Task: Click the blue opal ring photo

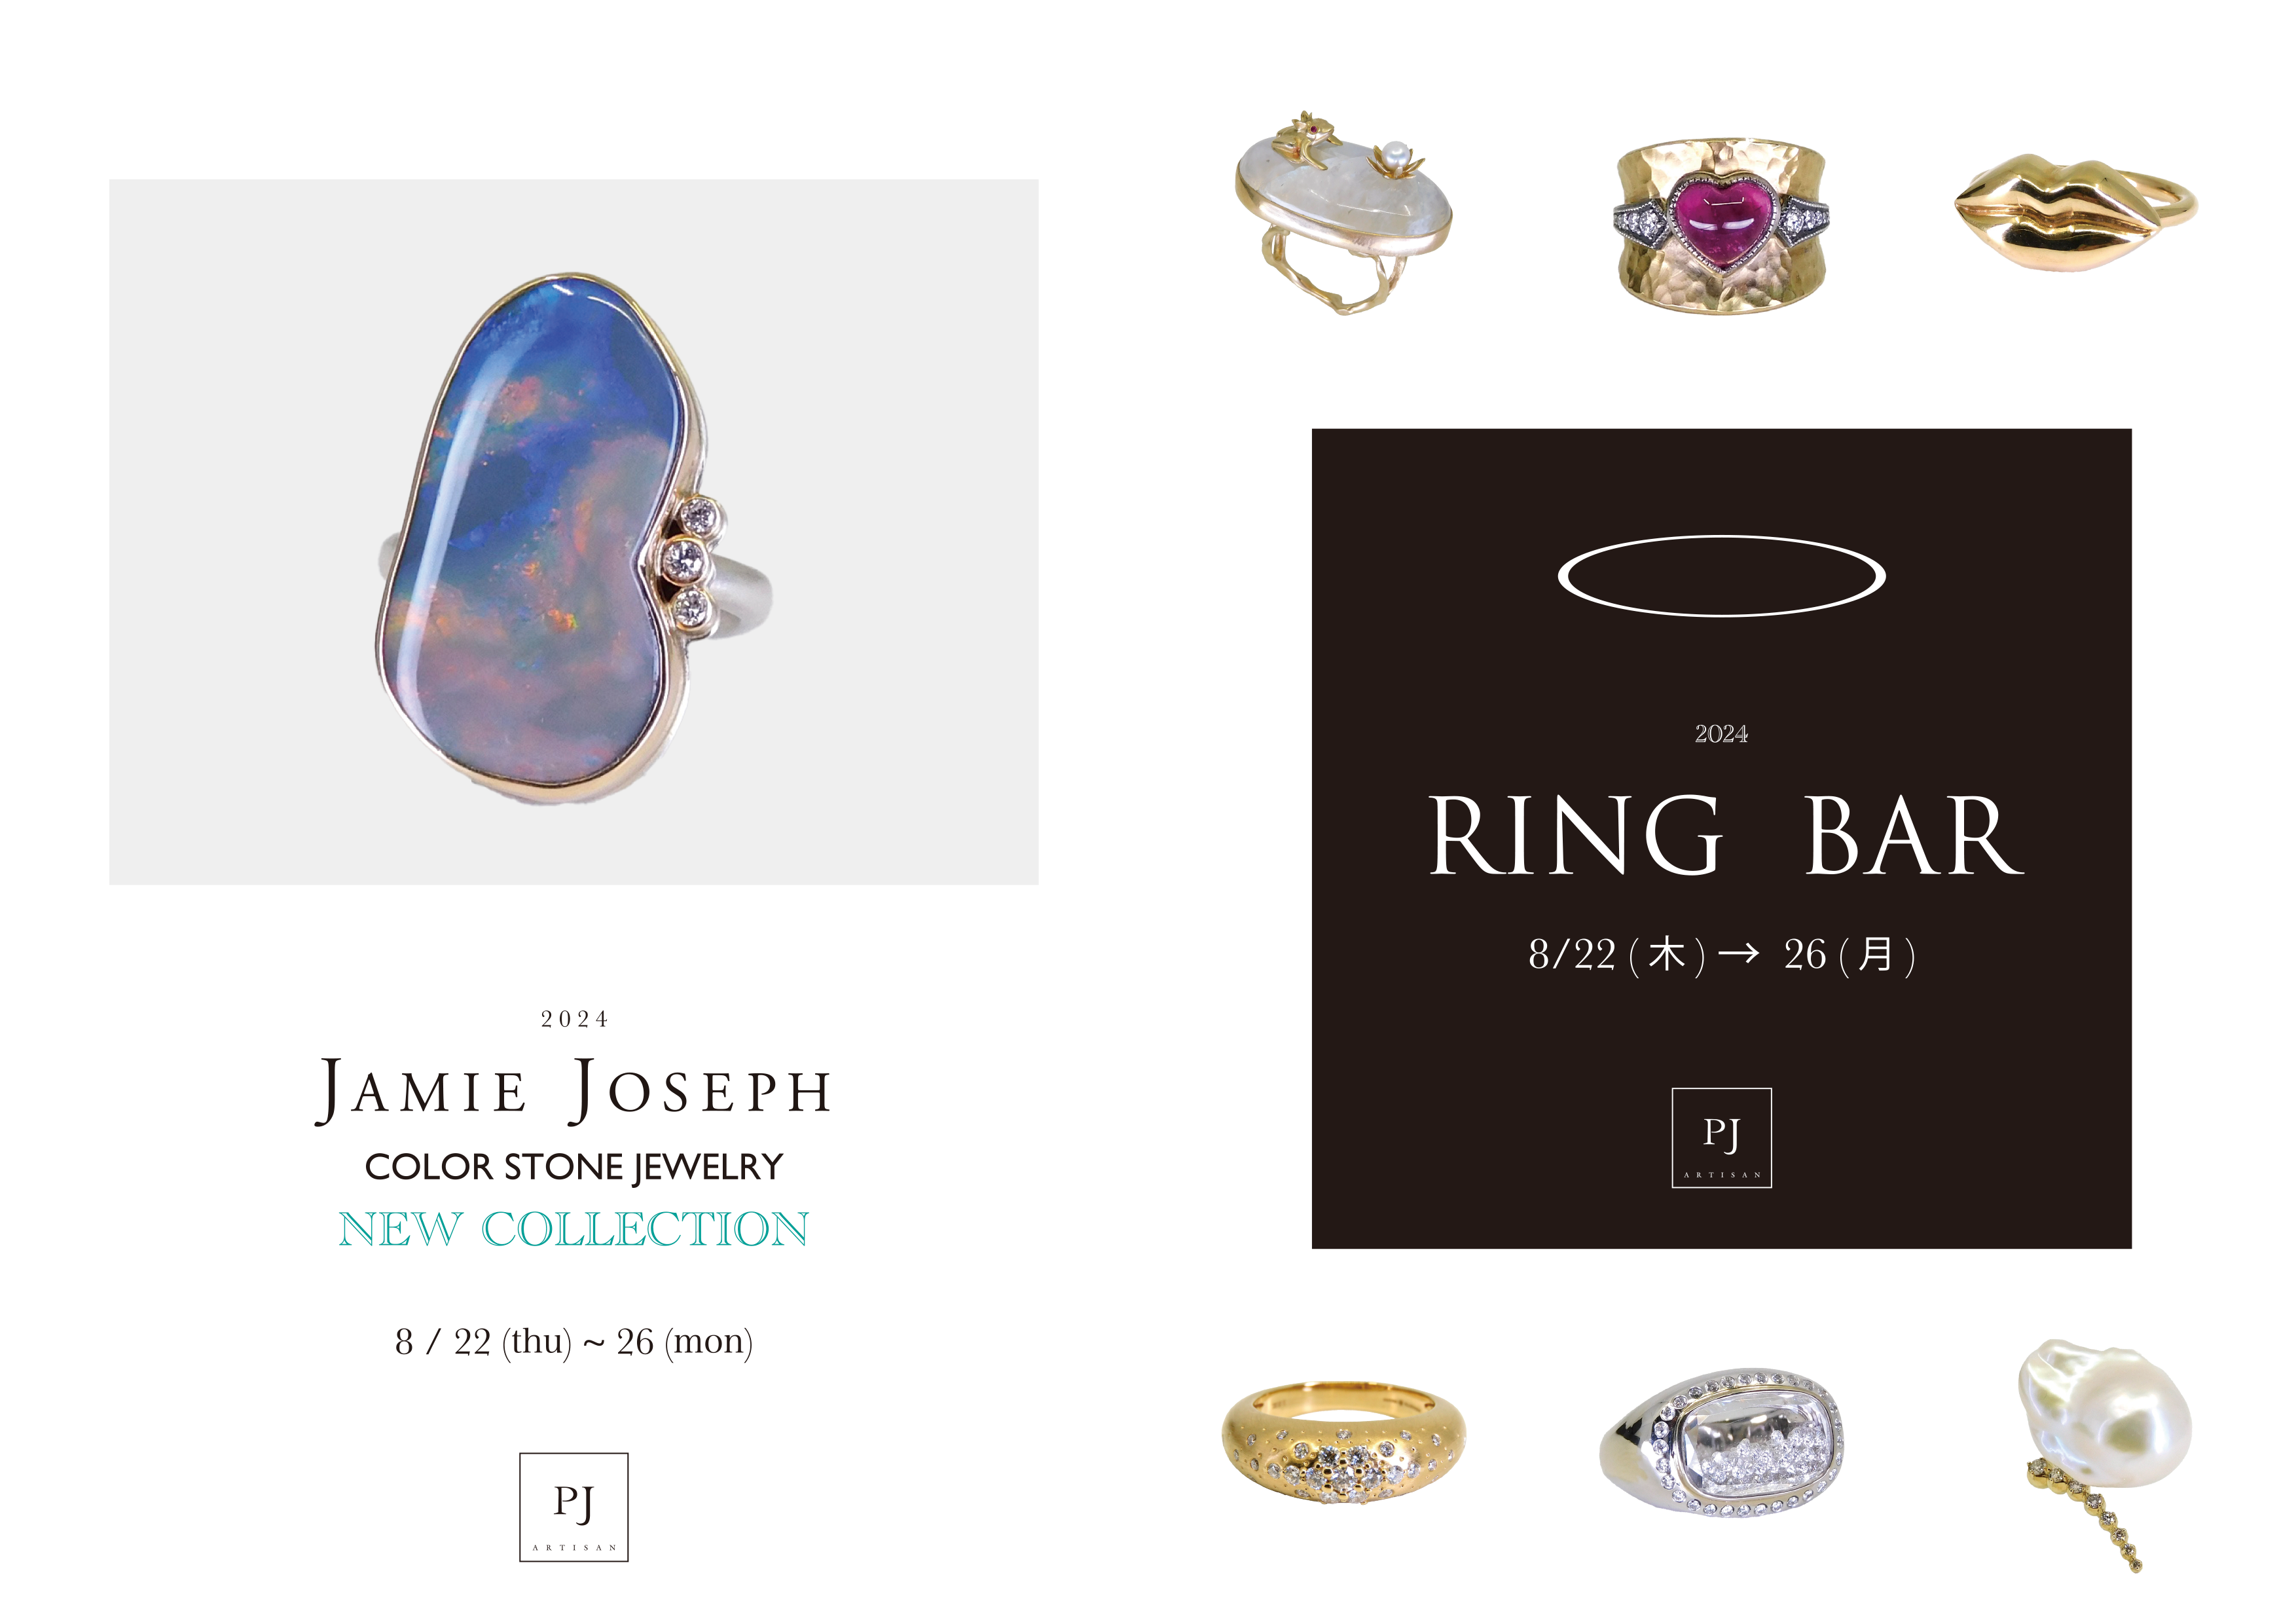Action: coord(573,531)
